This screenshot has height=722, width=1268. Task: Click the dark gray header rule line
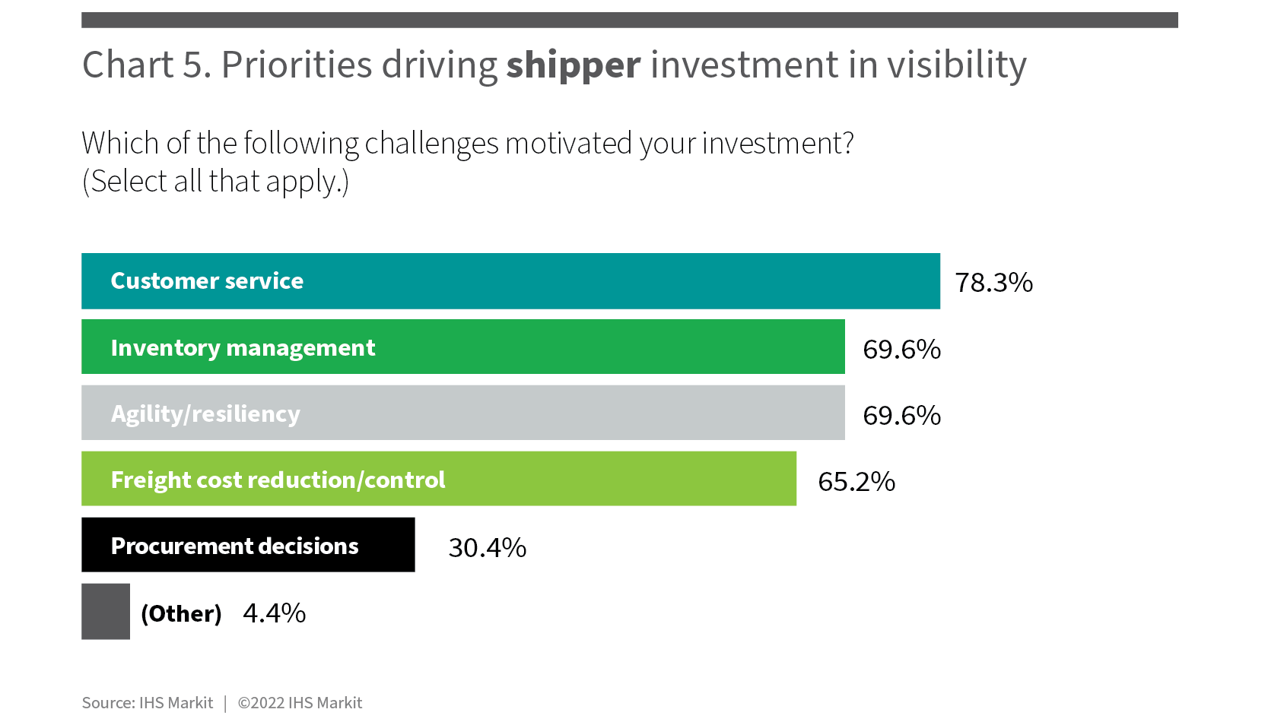[x=630, y=20]
